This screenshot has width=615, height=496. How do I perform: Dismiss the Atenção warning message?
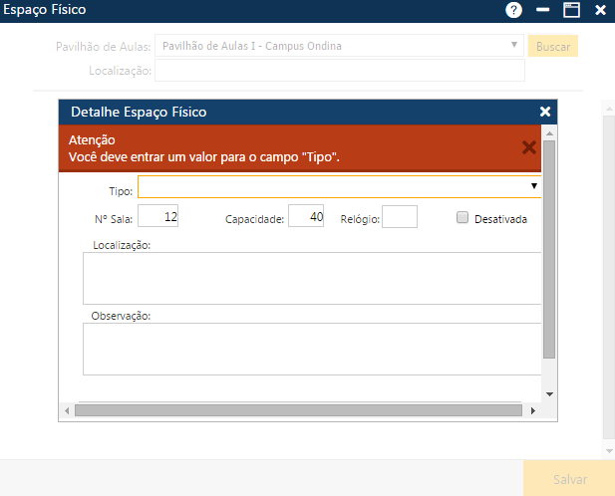tap(529, 147)
